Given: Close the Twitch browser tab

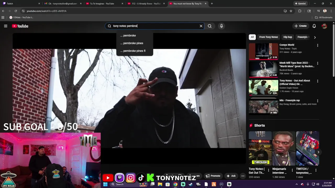Looking at the screenshot, I should click(x=39, y=4).
